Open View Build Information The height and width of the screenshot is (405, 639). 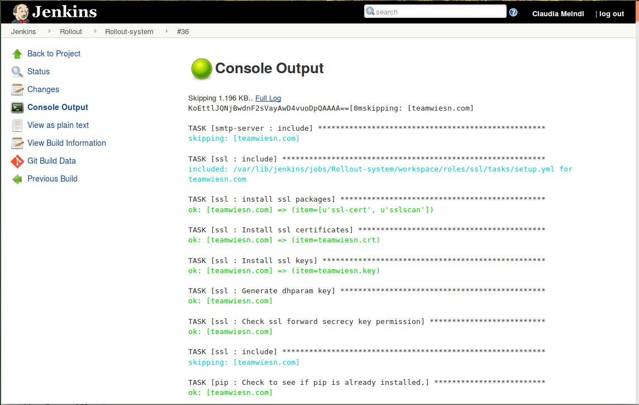[x=66, y=143]
